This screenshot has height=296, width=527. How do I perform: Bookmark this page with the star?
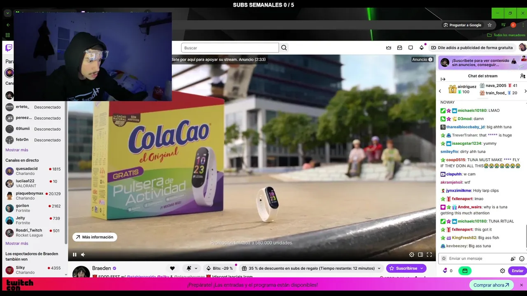490,25
